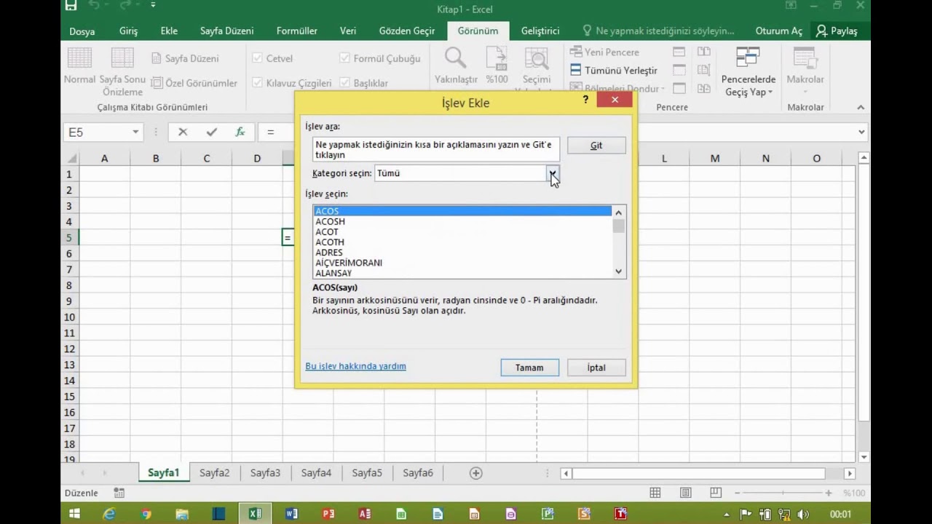The width and height of the screenshot is (932, 524).
Task: Click the function list scrollbar thumb
Action: pyautogui.click(x=619, y=226)
